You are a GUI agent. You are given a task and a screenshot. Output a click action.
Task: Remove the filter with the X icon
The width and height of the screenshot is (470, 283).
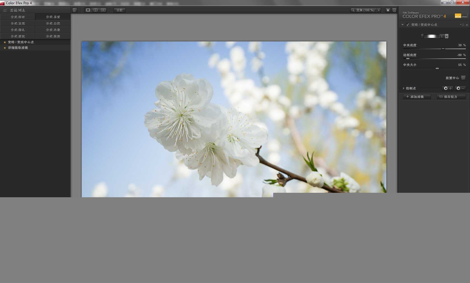[467, 25]
